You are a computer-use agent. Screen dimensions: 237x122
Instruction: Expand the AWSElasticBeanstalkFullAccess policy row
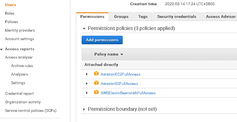point(87,93)
